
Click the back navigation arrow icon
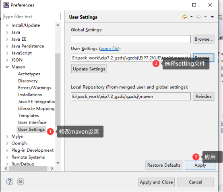pos(185,17)
